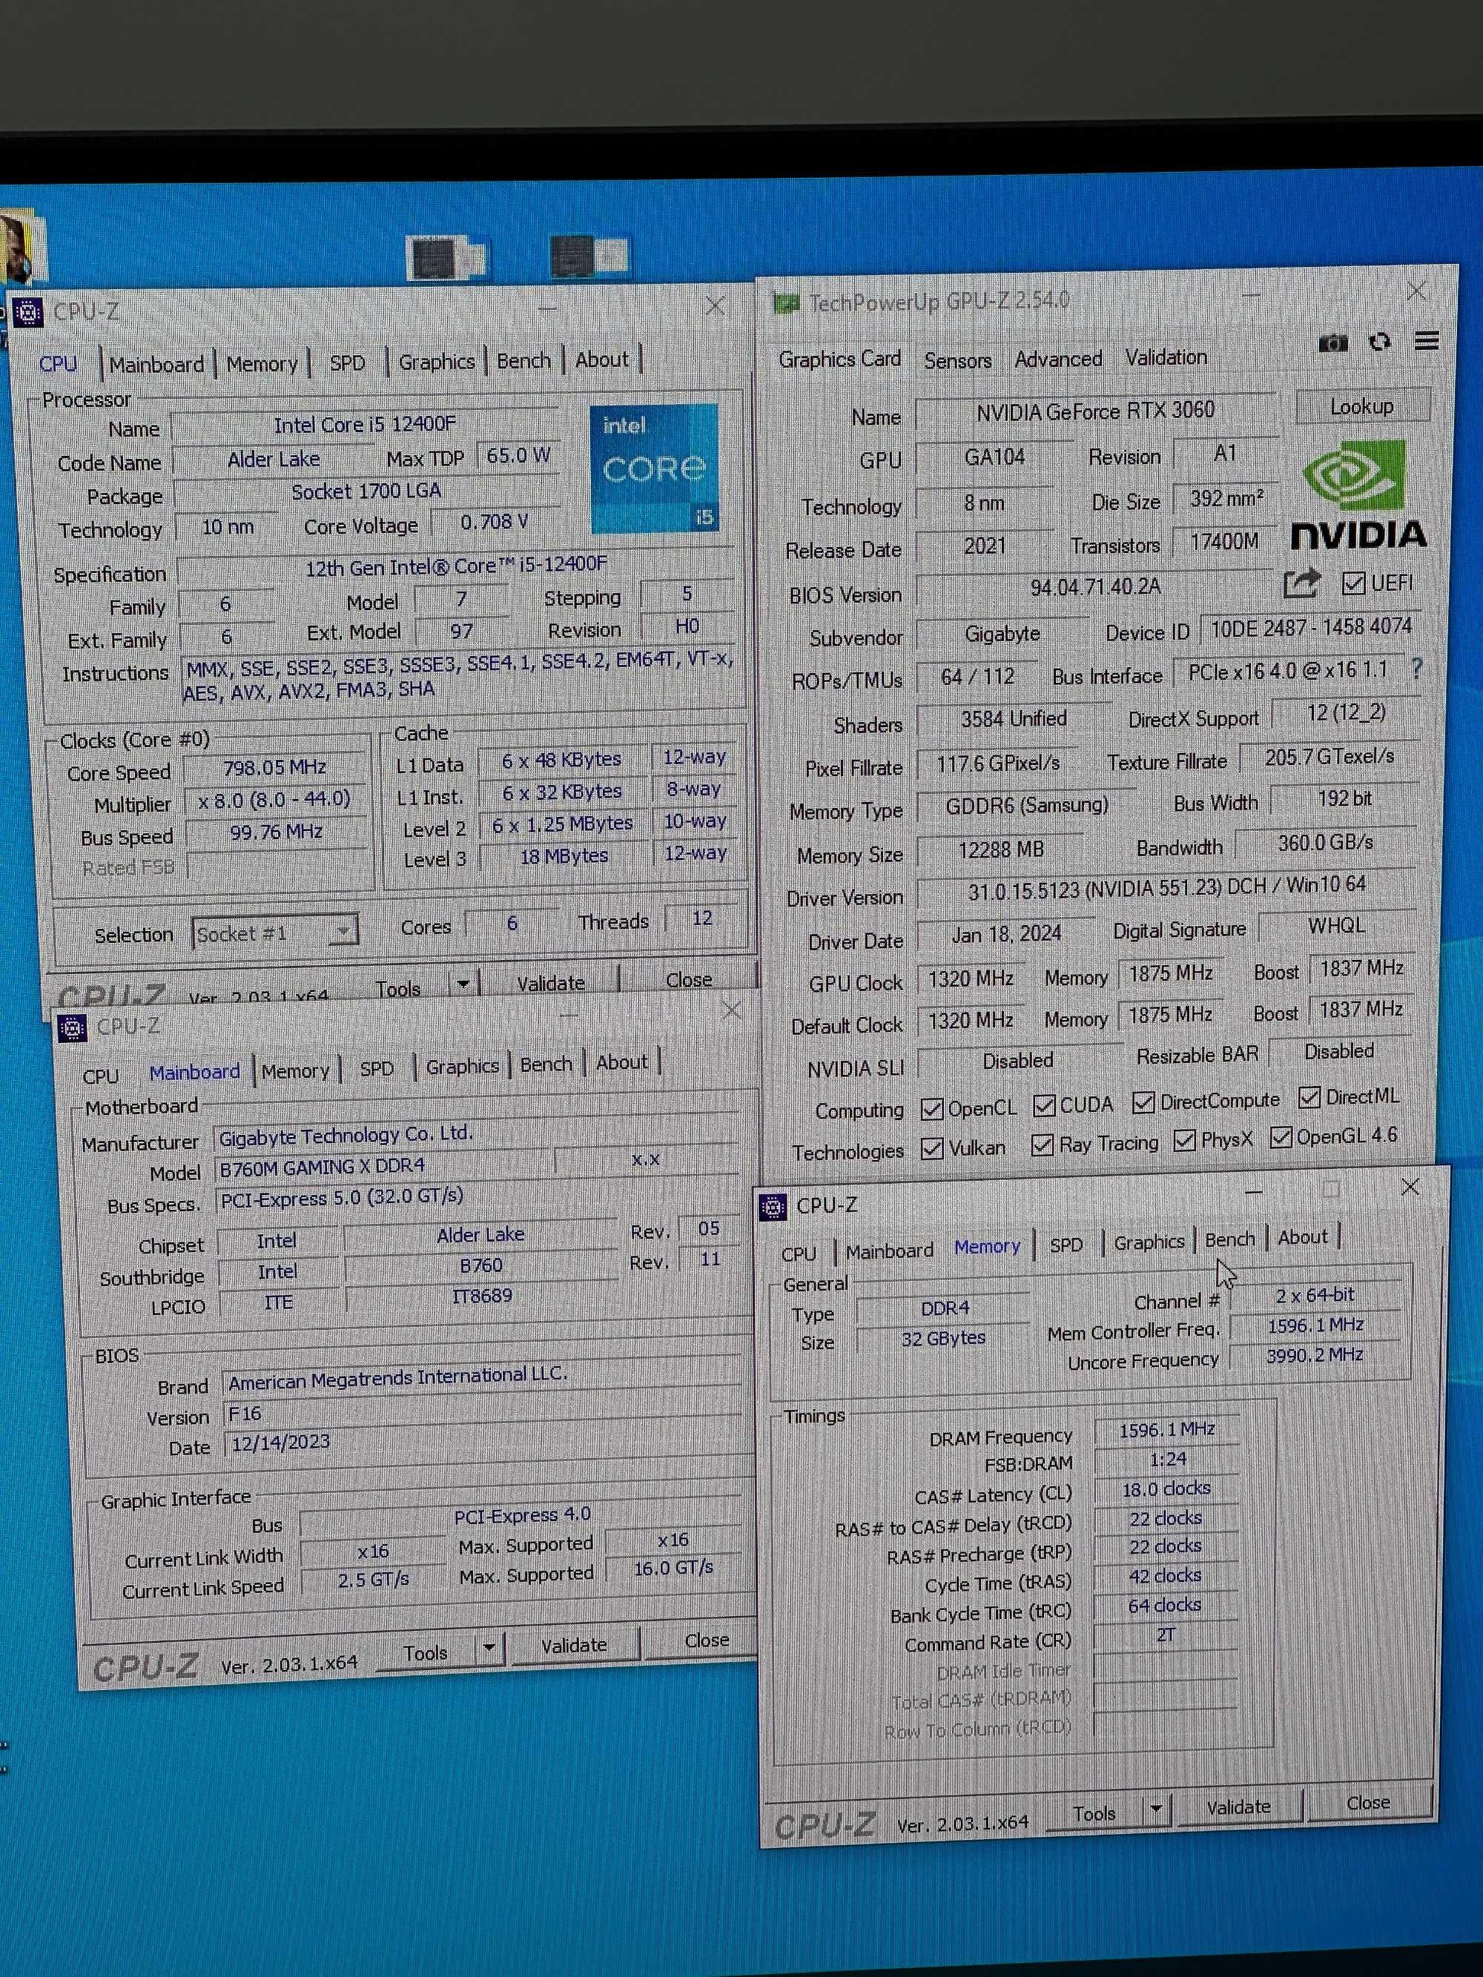This screenshot has width=1483, height=1977.
Task: Click the Intel Core i5 logo
Action: (x=654, y=468)
